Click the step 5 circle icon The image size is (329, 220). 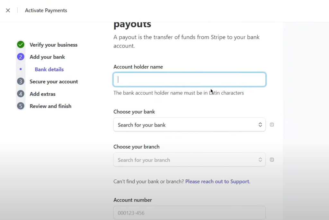pyautogui.click(x=21, y=106)
